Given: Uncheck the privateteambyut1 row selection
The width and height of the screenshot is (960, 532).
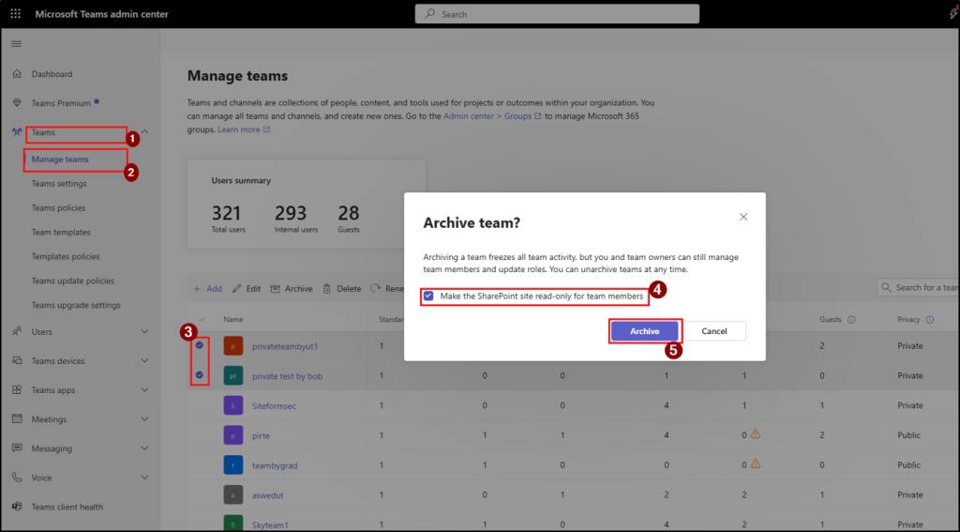Looking at the screenshot, I should [200, 345].
